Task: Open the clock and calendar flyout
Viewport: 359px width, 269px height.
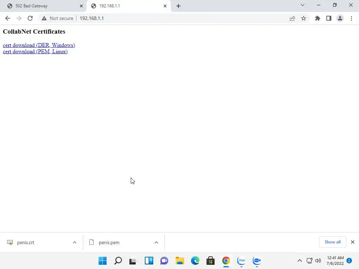Action: pyautogui.click(x=335, y=261)
